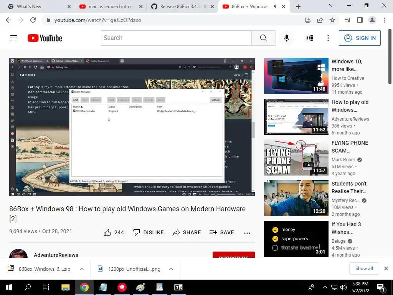Focus the YouTube search field
Image resolution: width=393 pixels, height=295 pixels.
[x=176, y=38]
